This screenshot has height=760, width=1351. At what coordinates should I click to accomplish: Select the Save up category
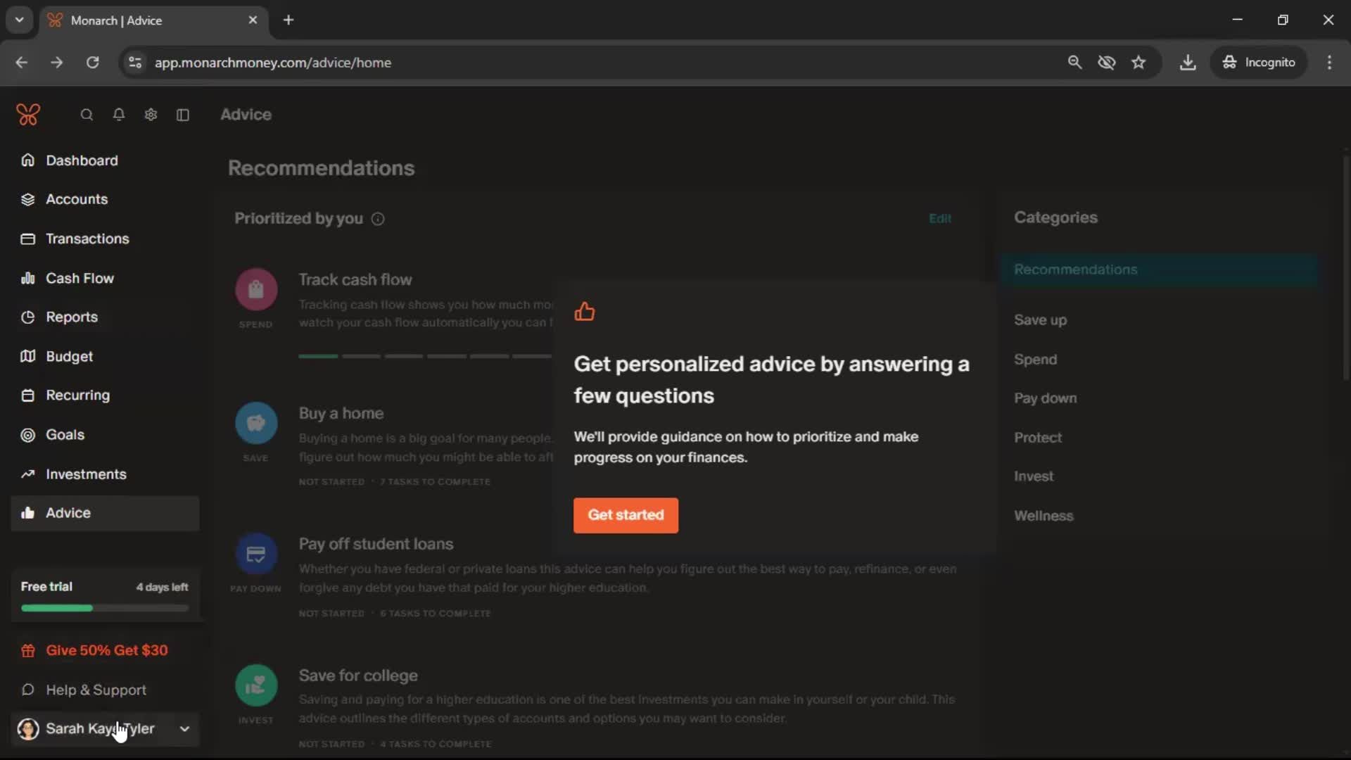(x=1040, y=320)
